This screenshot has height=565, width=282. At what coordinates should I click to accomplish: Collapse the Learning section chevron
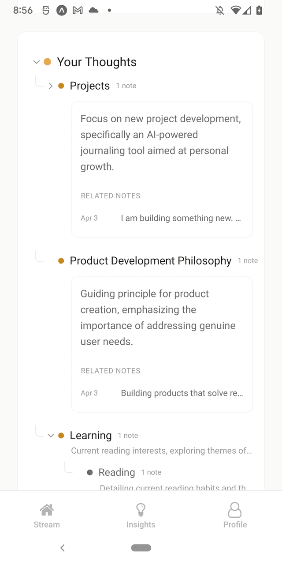pos(51,436)
